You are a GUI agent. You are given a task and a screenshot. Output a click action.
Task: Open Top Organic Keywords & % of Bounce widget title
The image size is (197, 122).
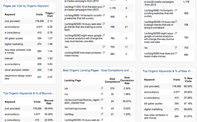pyautogui.click(x=29, y=93)
